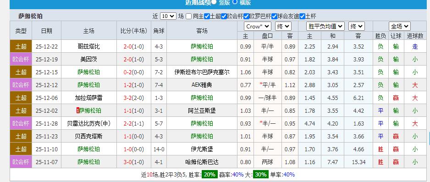This screenshot has height=182, width=430.
Task: Click the 盘口 column header
Action: pos(267,36)
